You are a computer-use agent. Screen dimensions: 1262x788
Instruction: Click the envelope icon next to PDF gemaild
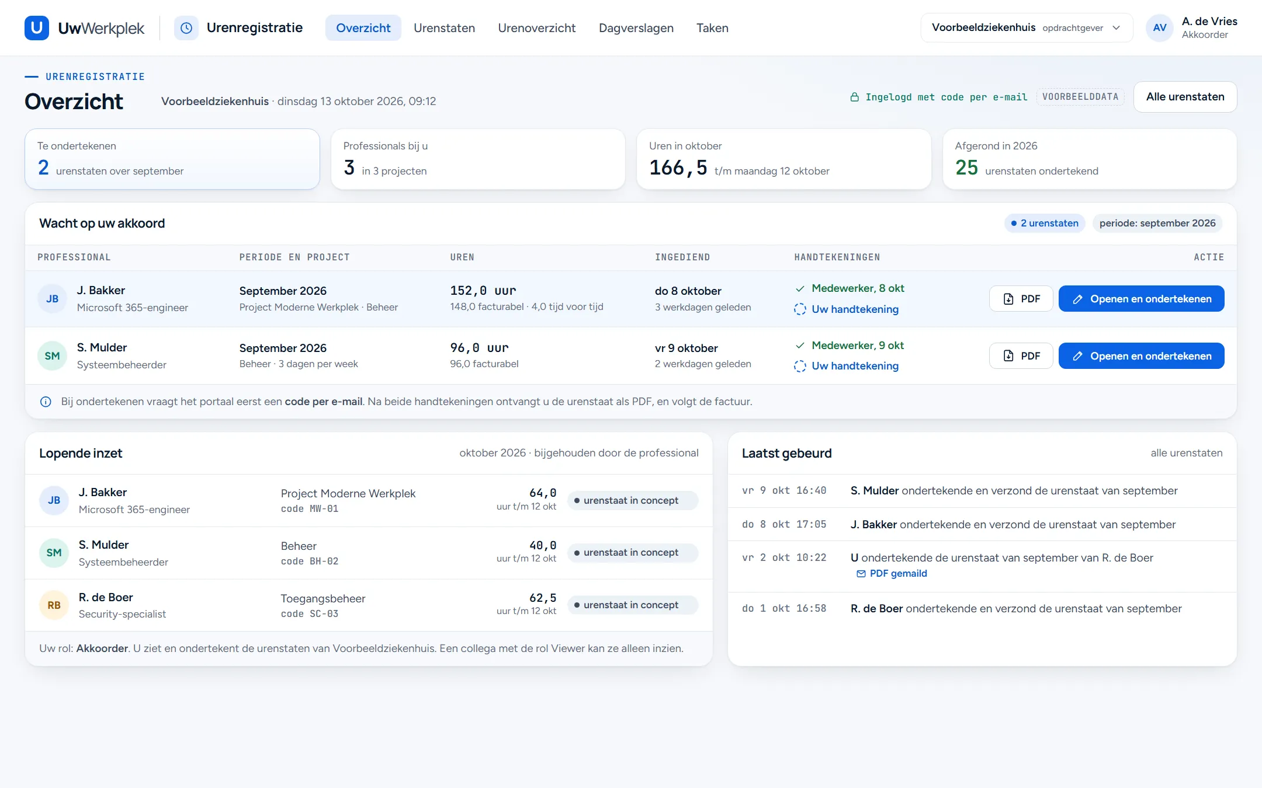[x=861, y=574]
